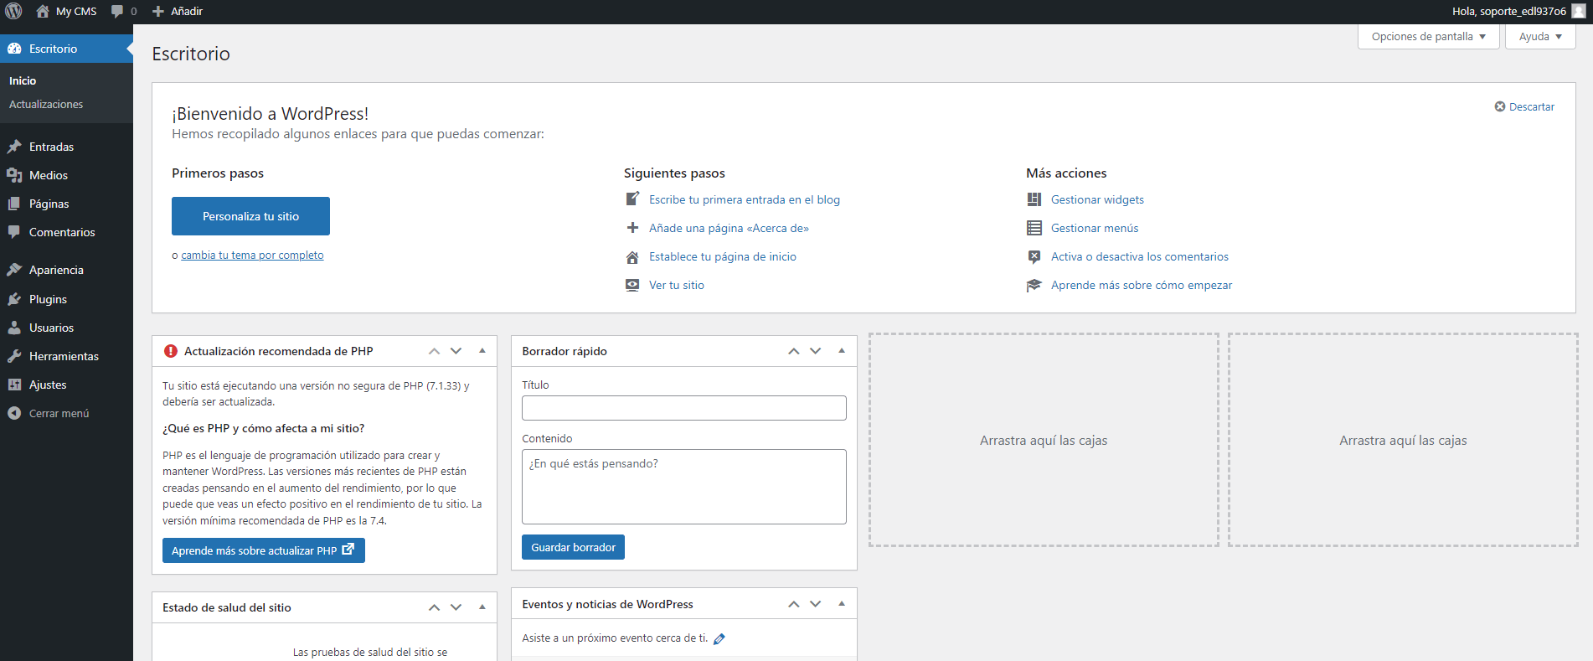Go to Apariencia menu label

(x=56, y=270)
